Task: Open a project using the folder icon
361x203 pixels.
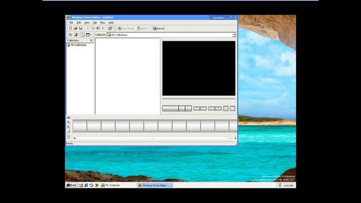Action: pos(76,28)
